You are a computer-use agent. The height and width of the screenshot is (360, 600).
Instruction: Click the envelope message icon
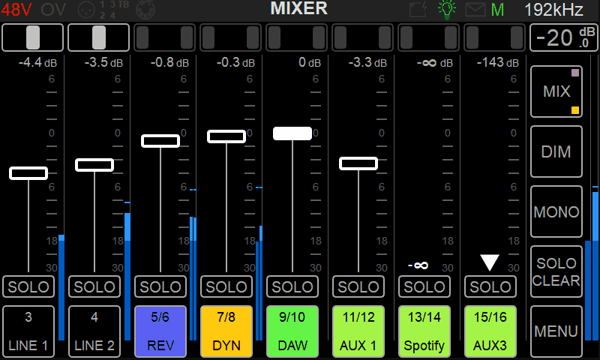pyautogui.click(x=475, y=10)
